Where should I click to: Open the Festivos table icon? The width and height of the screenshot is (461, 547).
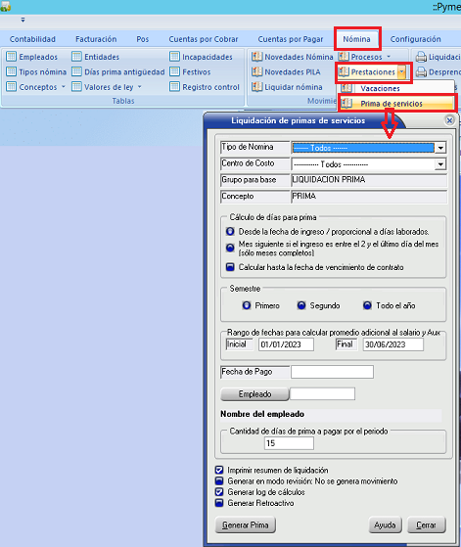point(174,71)
